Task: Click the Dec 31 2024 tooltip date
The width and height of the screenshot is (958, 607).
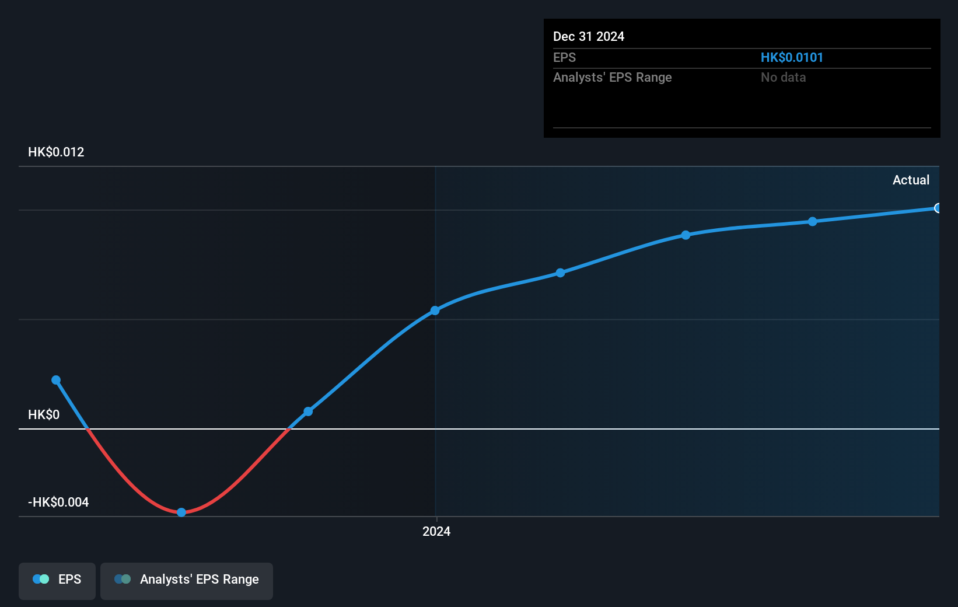Action: coord(589,36)
